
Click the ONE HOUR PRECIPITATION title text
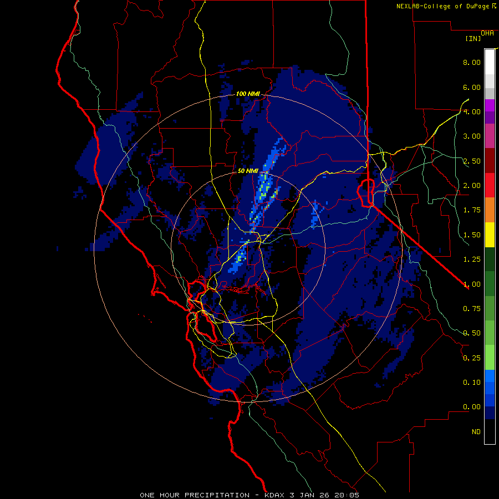[195, 495]
